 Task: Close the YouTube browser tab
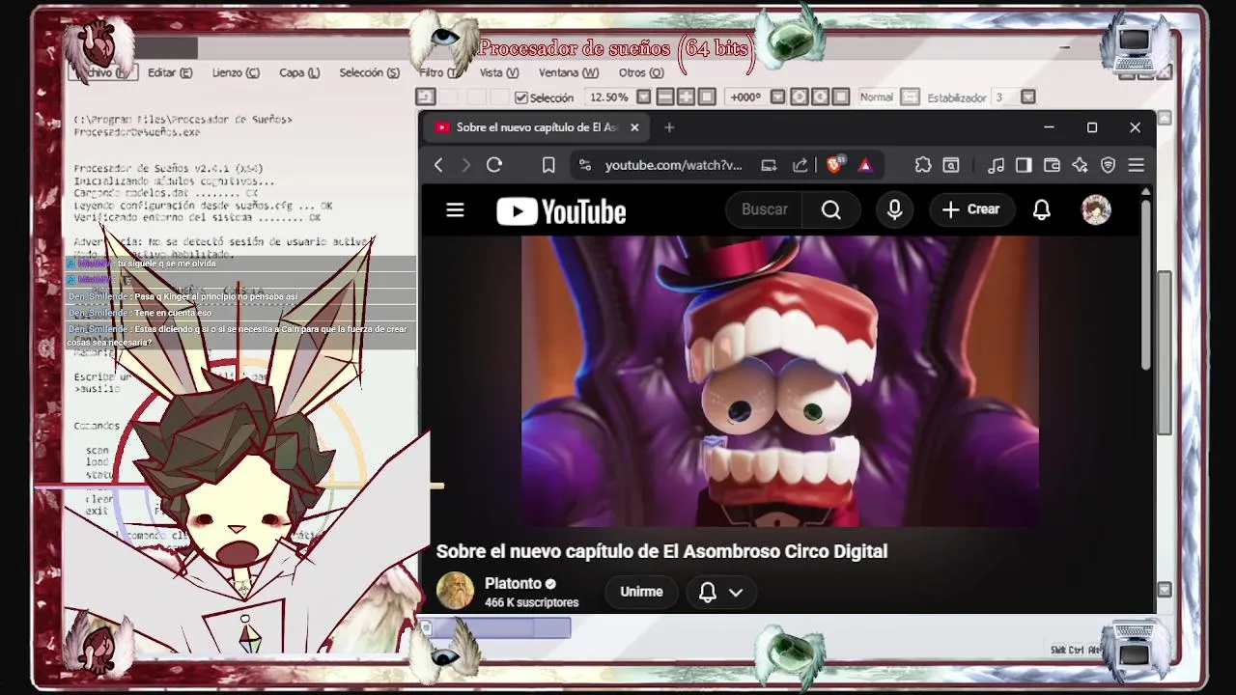(x=634, y=127)
